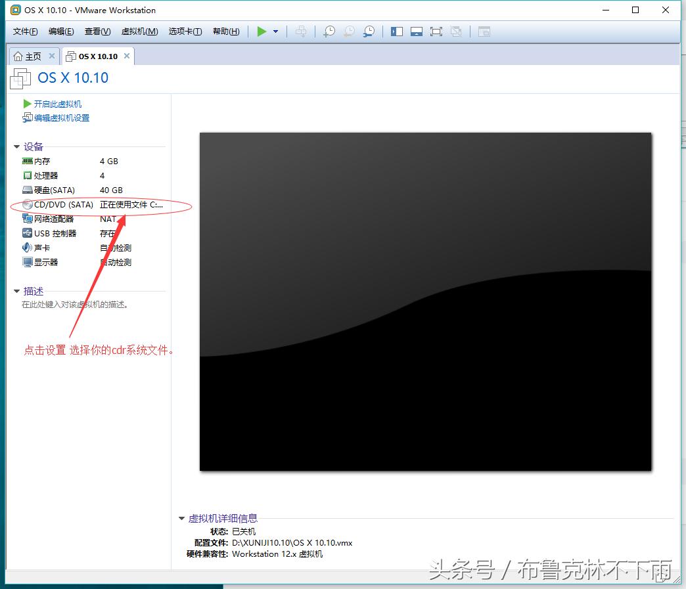The height and width of the screenshot is (589, 686).
Task: Open the 网络适配器 network adapter device
Action: click(25, 219)
